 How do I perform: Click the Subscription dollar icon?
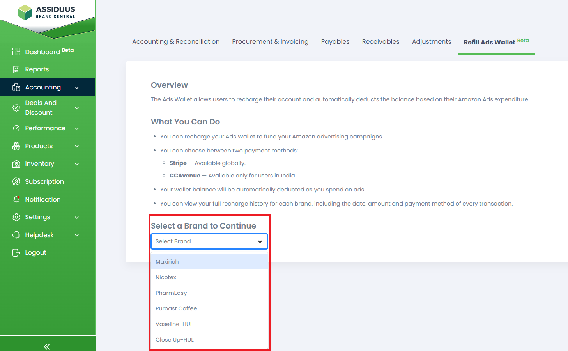(16, 181)
